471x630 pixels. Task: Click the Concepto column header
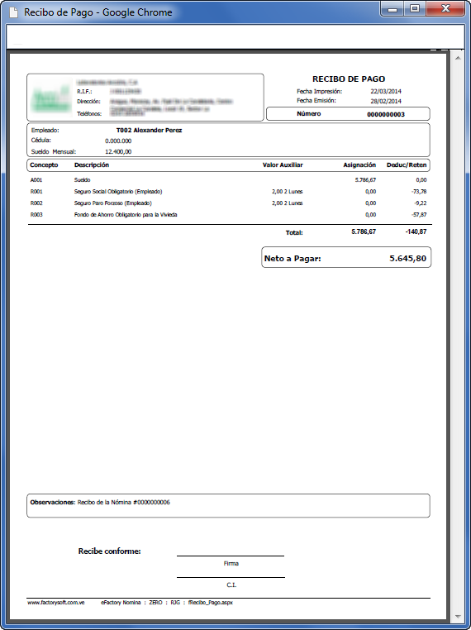point(44,165)
